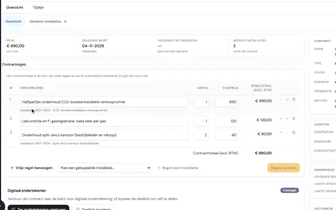The image size is (336, 210).
Task: Click the Stukprijs field showing 40
Action: click(226, 135)
